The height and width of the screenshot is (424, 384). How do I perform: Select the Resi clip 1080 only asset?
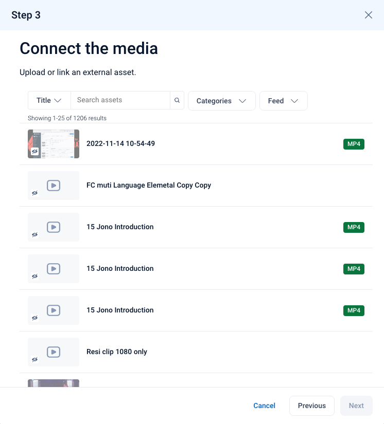coord(196,352)
